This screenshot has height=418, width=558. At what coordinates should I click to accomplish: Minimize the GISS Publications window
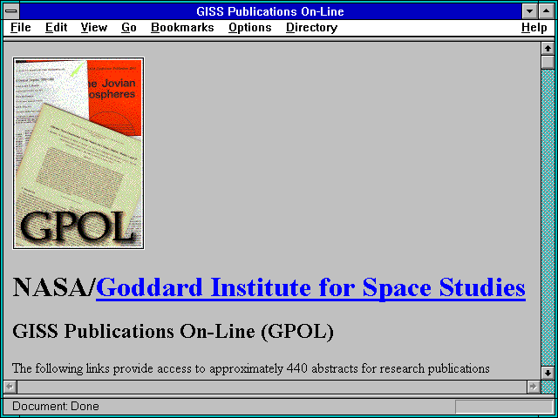(x=529, y=11)
